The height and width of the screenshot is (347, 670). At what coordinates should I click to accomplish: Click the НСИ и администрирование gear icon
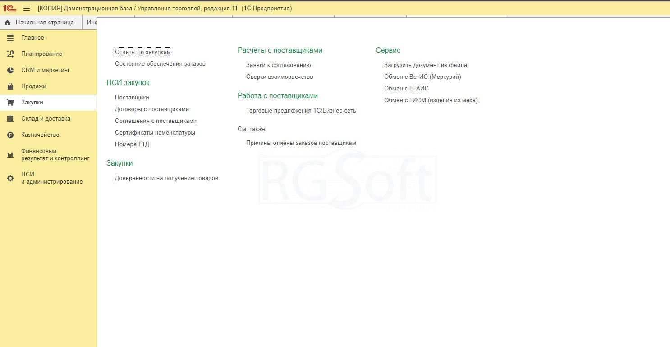tap(10, 178)
